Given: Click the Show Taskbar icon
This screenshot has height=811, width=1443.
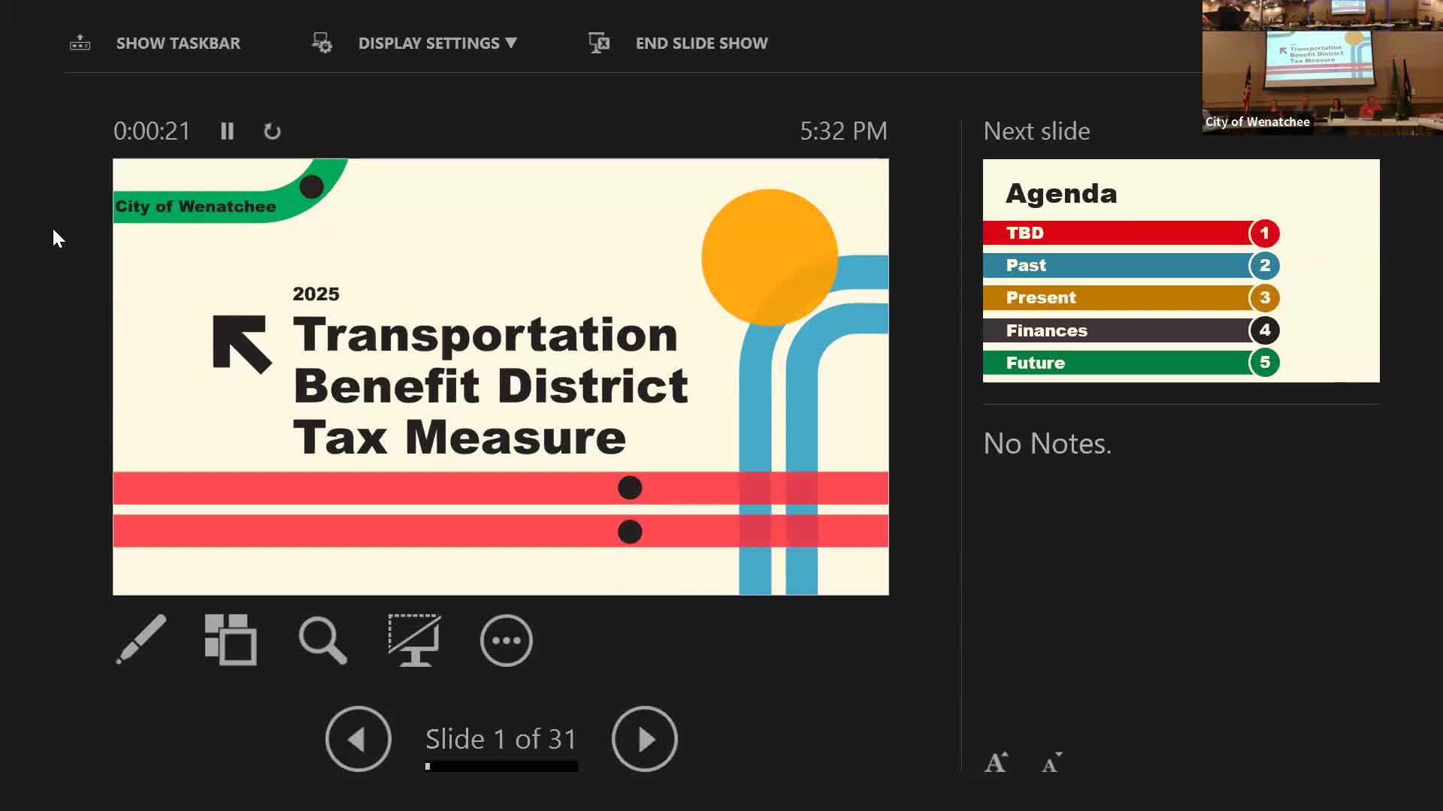Looking at the screenshot, I should (x=80, y=43).
